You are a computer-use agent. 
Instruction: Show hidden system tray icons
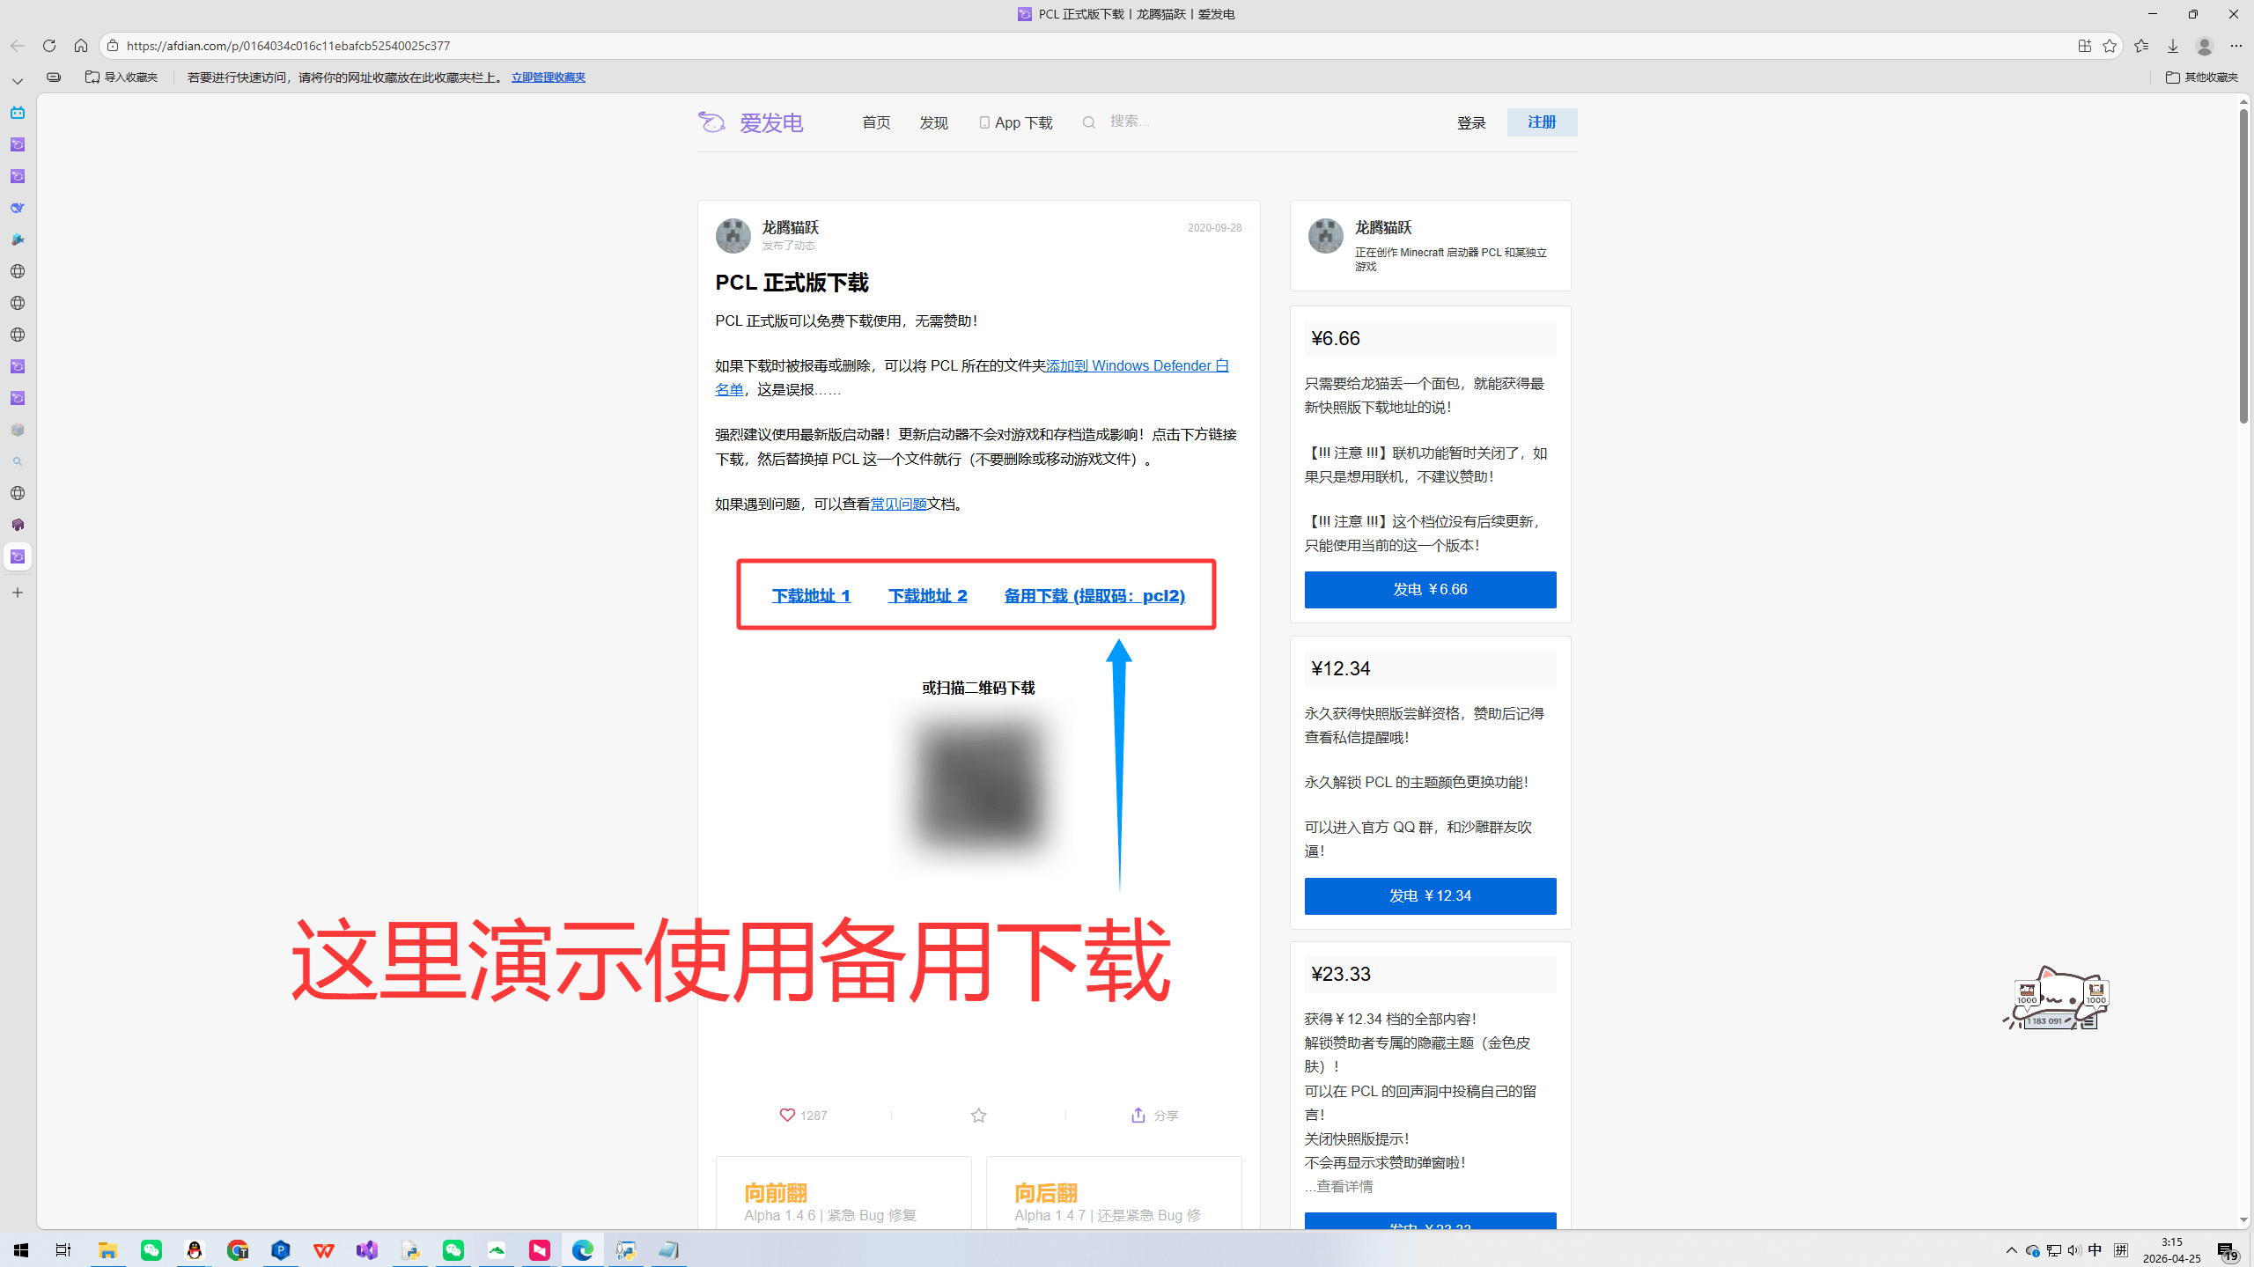click(2012, 1250)
